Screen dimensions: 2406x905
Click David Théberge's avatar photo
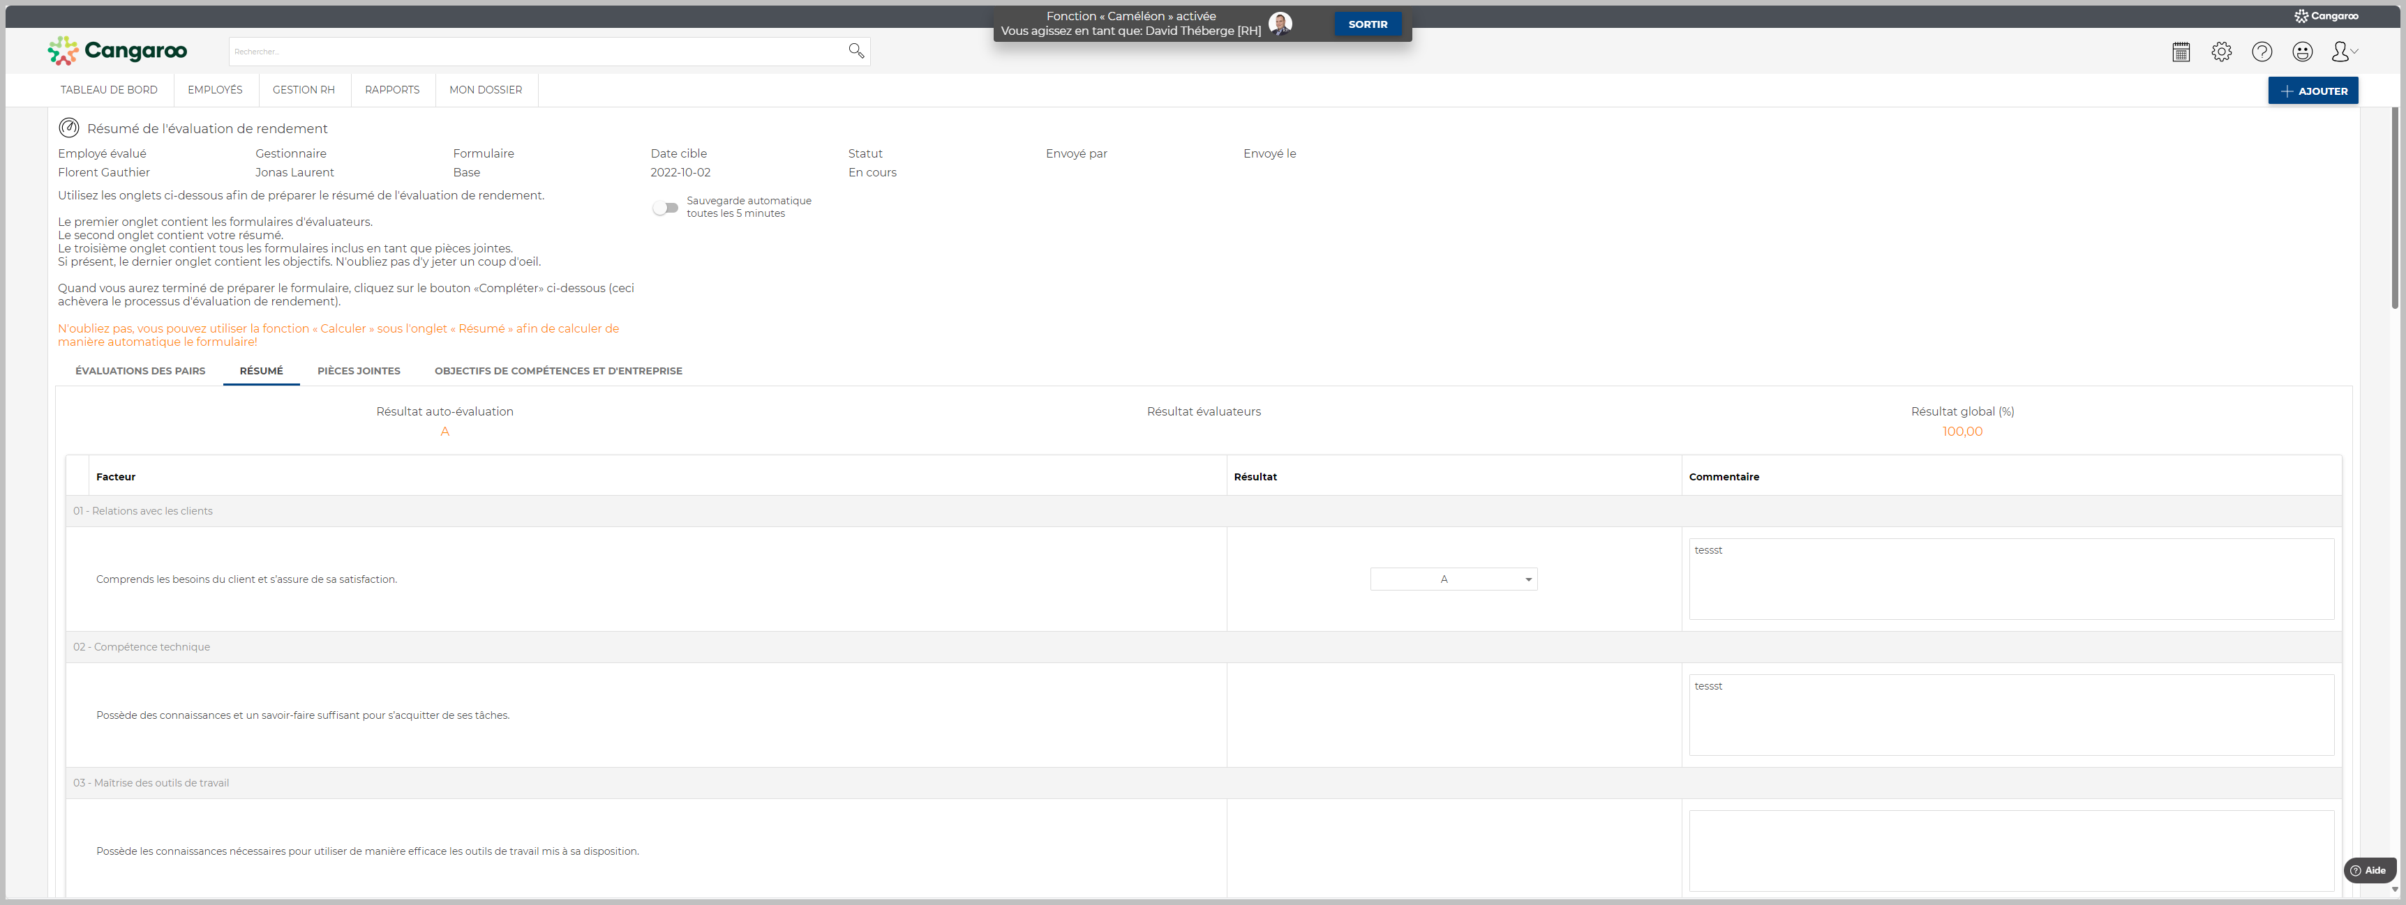tap(1280, 23)
